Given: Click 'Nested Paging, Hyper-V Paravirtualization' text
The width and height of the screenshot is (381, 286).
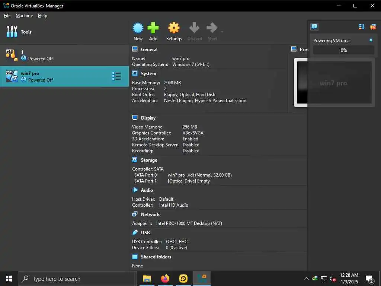Looking at the screenshot, I should (205, 101).
